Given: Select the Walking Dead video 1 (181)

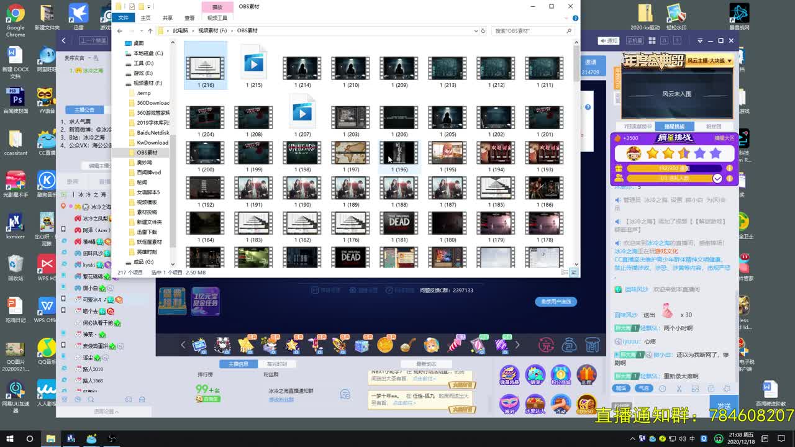Looking at the screenshot, I should coord(399,227).
